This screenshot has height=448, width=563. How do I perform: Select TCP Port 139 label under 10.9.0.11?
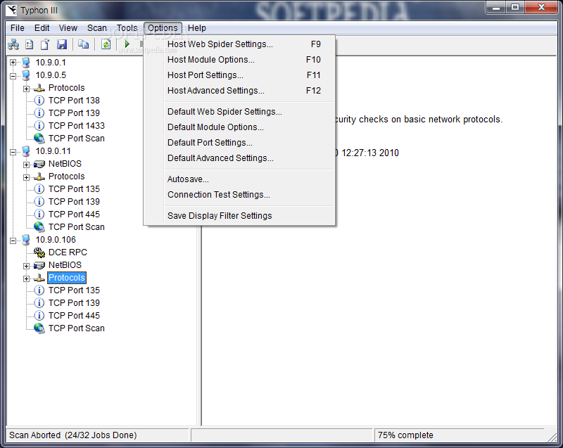click(x=74, y=202)
